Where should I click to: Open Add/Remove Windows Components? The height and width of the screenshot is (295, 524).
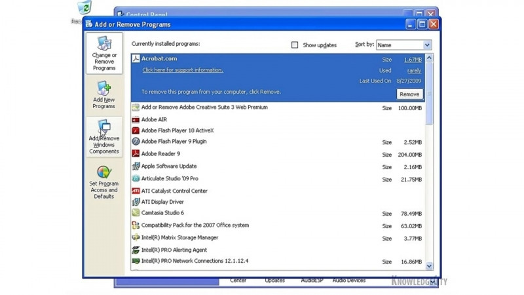pyautogui.click(x=104, y=137)
